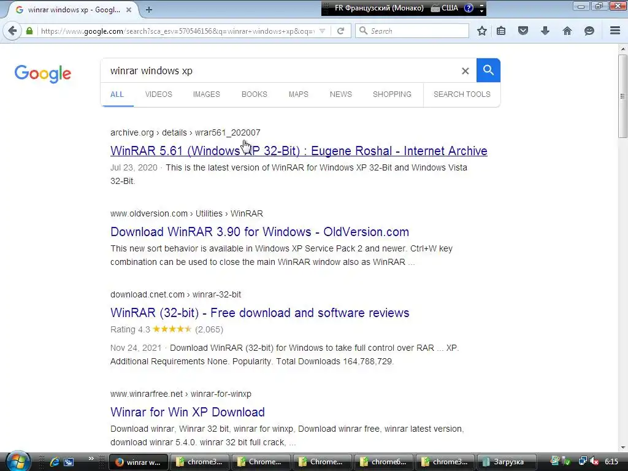Click the taskbar clock showing 6:15
628x471 pixels.
611,462
